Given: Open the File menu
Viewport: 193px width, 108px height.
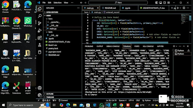Looking at the screenshot, I should pos(44,3).
